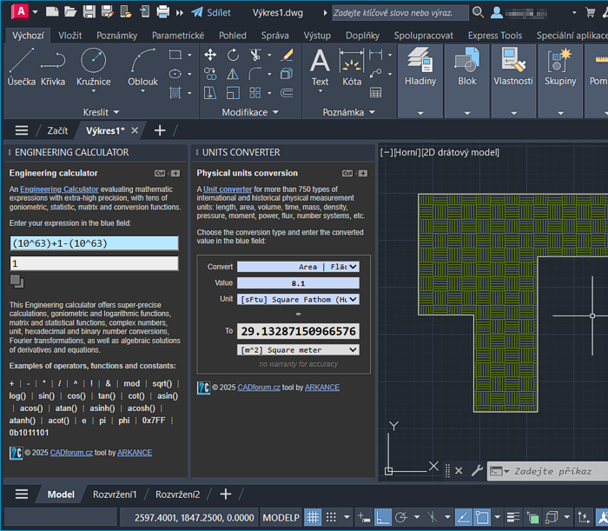Select the Oblouk arc tool
The height and width of the screenshot is (531, 608).
point(142,65)
